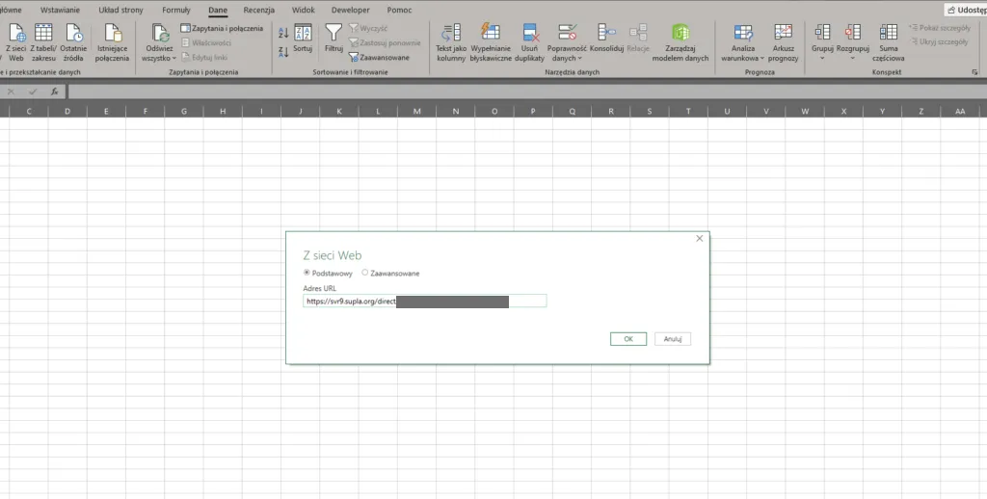The width and height of the screenshot is (987, 499).
Task: Open Zaawansowane filter options
Action: click(x=379, y=57)
